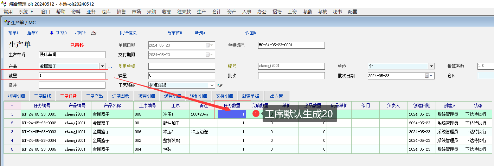Click the red numbered annotation marker 1
This screenshot has height=166, width=494.
coord(256,114)
